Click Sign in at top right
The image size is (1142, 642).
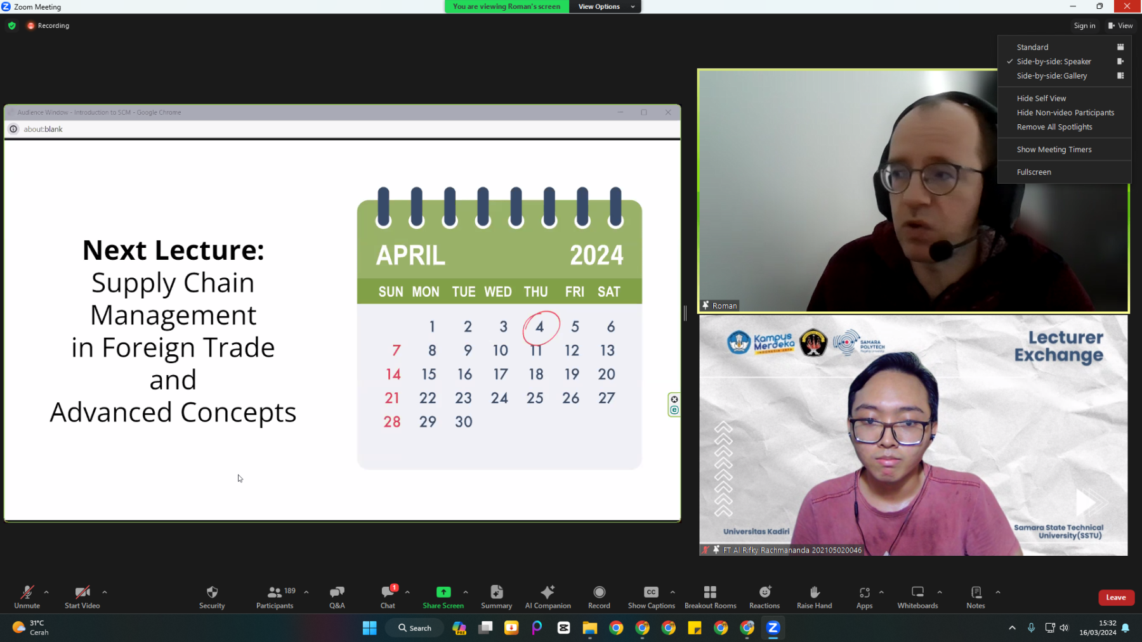1084,25
